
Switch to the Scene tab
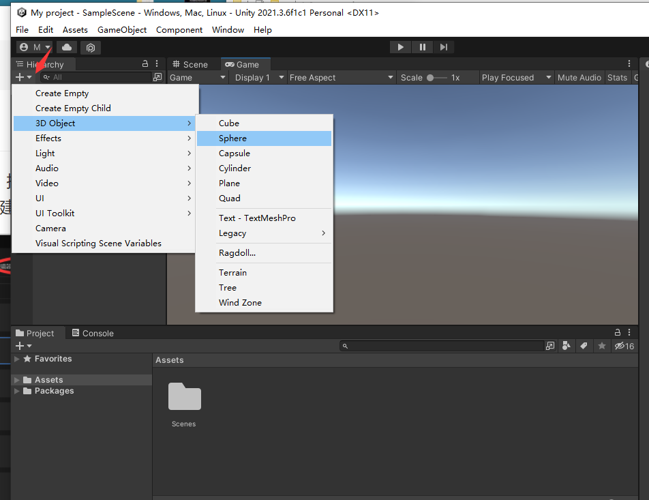click(190, 65)
